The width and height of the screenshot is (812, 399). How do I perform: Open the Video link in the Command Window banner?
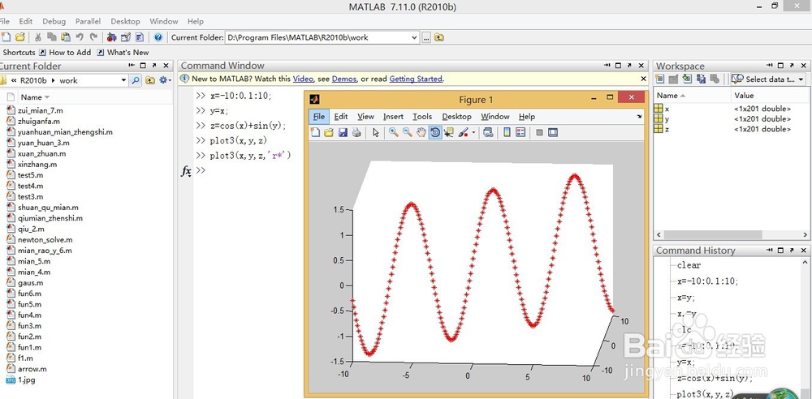(303, 79)
